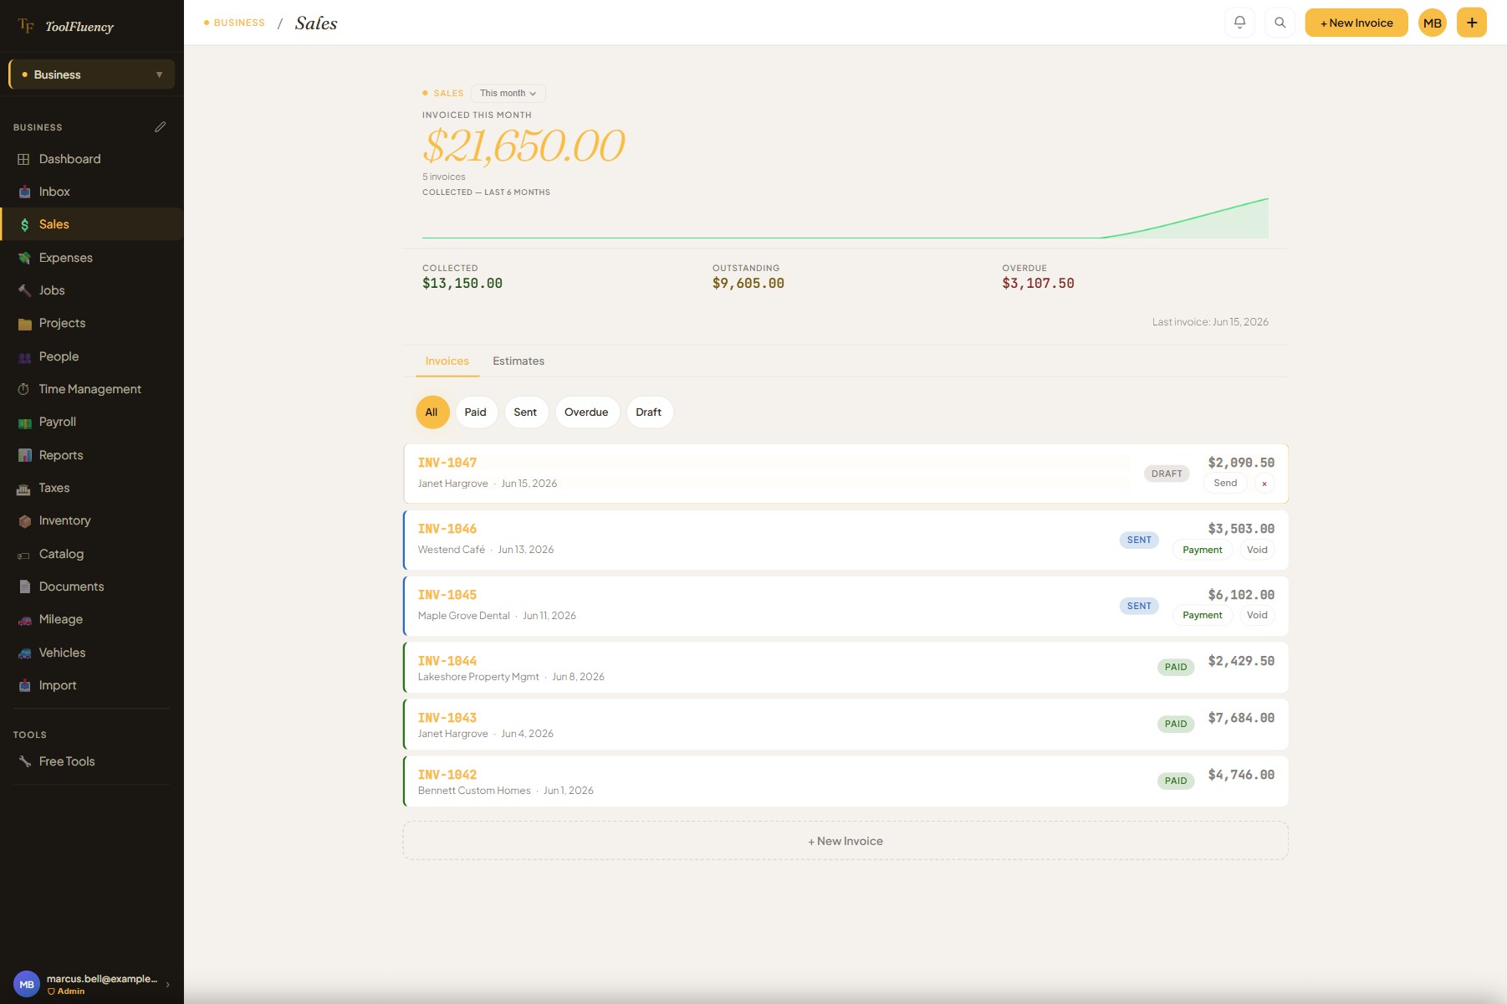The image size is (1507, 1004).
Task: Open Mileage in the sidebar
Action: [x=92, y=619]
